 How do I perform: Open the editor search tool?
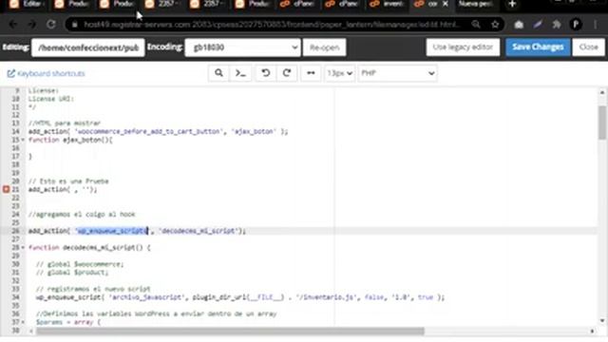(x=218, y=73)
